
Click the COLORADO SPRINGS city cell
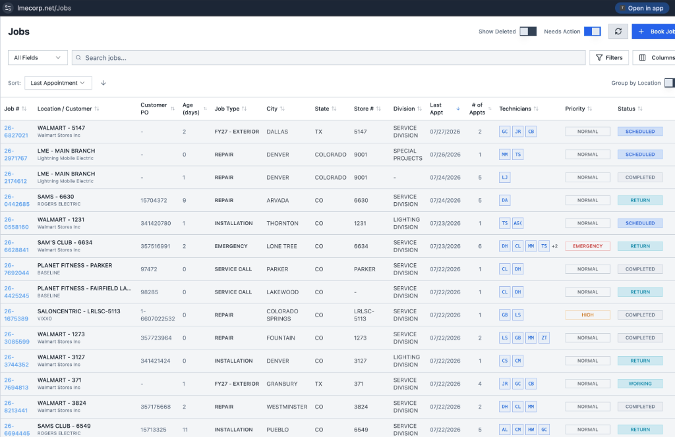point(282,315)
